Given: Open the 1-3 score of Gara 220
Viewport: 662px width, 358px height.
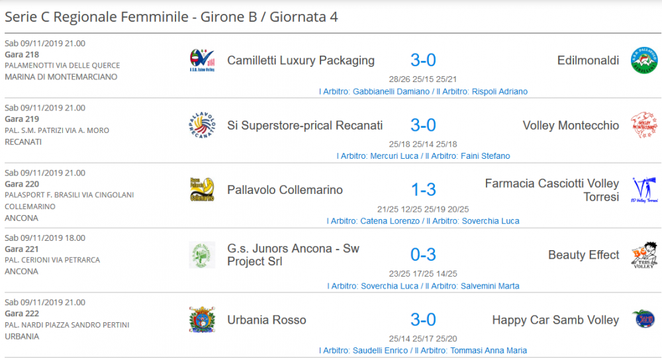Looking at the screenshot, I should point(423,190).
